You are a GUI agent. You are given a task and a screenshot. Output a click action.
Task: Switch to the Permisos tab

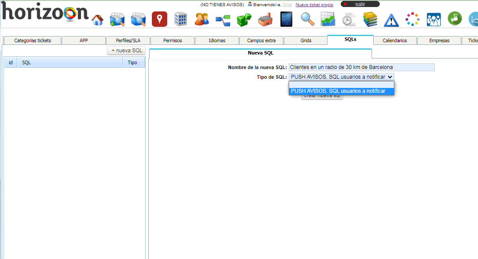[x=172, y=40]
